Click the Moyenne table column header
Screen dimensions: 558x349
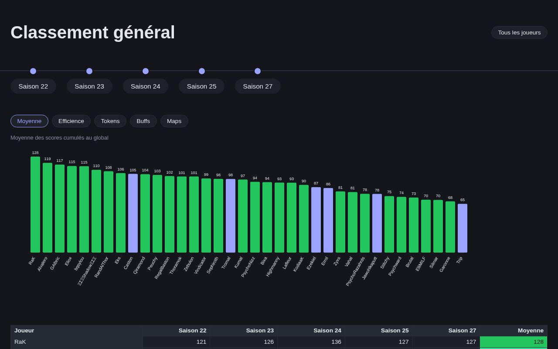pos(514,331)
